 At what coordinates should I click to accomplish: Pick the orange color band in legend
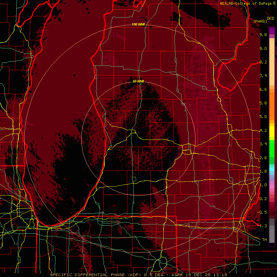coord(272,106)
